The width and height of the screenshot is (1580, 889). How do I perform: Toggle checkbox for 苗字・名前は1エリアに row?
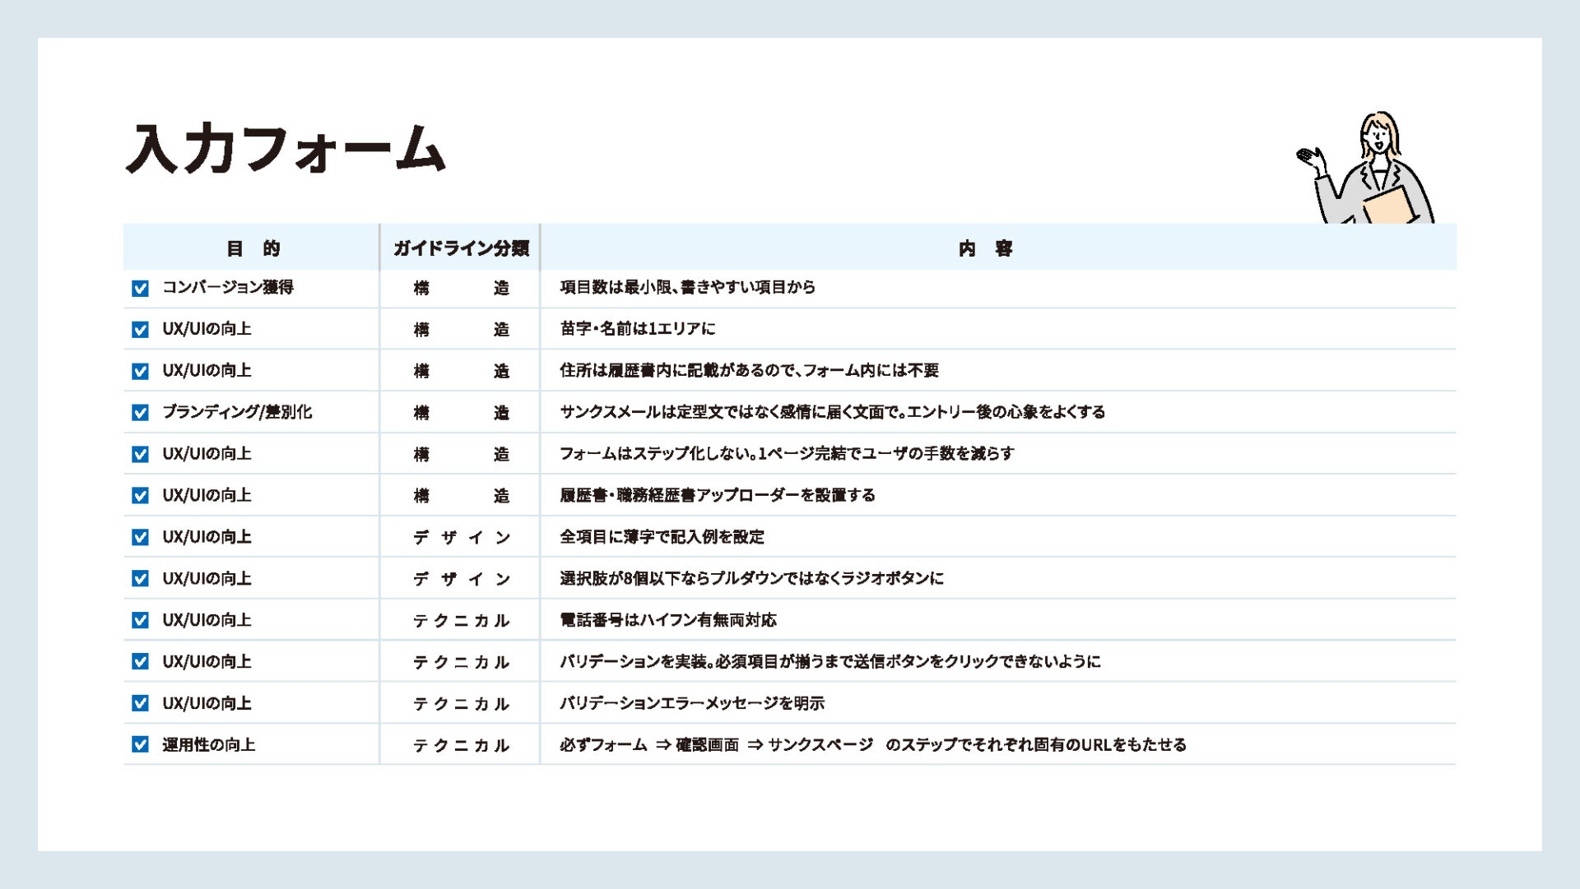tap(140, 330)
